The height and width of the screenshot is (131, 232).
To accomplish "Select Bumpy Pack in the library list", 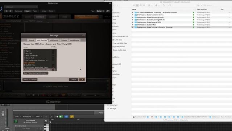I will click(x=30, y=58).
